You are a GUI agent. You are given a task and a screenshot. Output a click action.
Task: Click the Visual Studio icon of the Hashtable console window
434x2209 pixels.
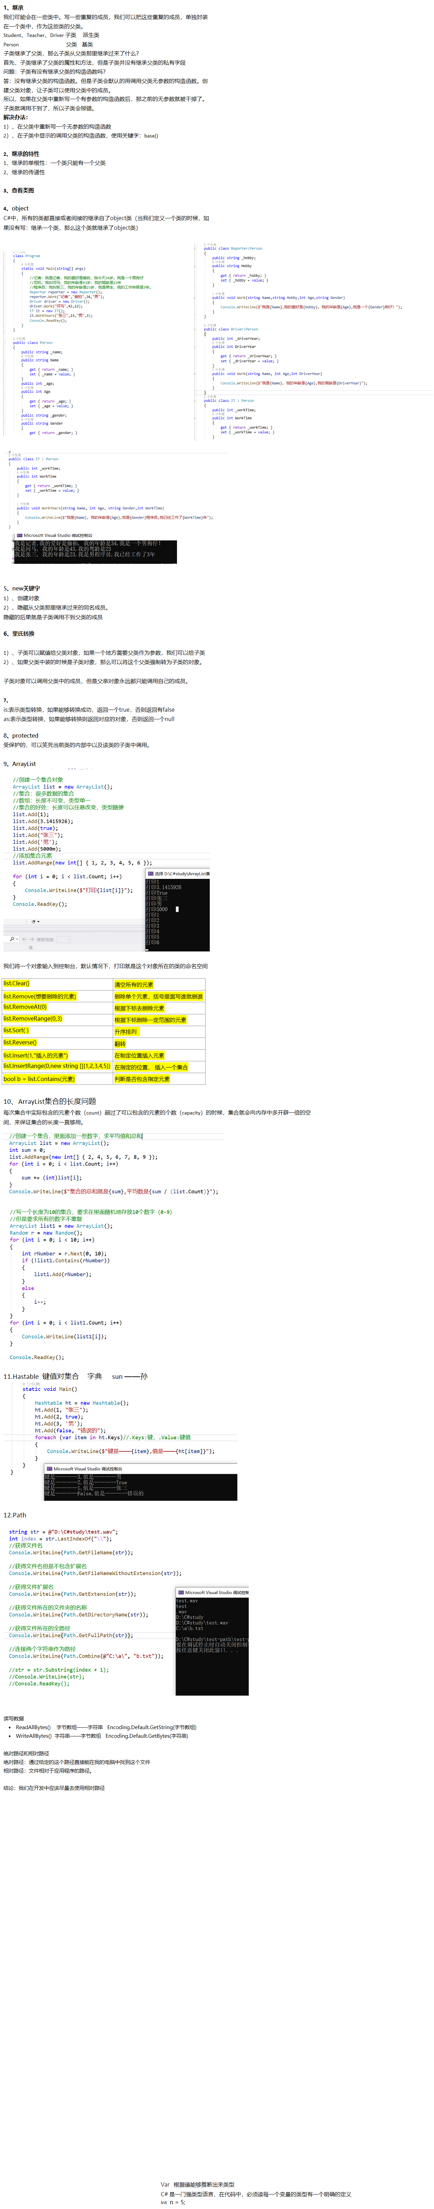(x=50, y=1469)
